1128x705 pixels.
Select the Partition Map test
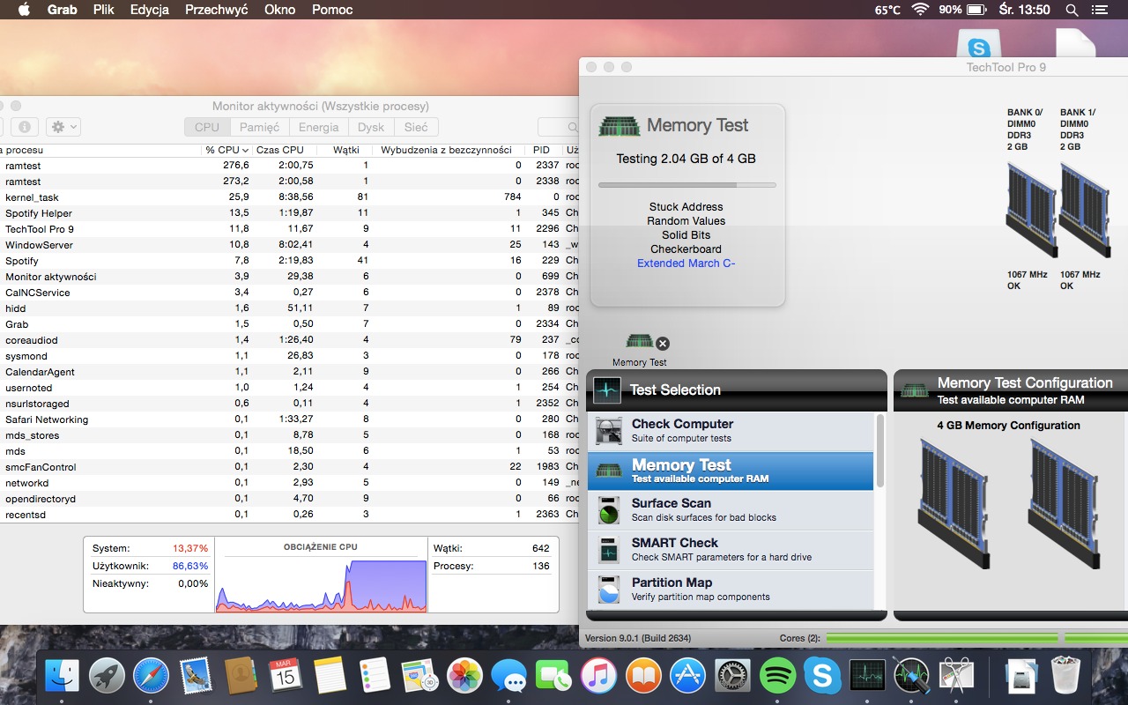731,589
